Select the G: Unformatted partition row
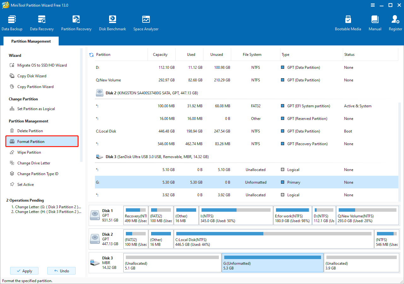The image size is (404, 284). pyautogui.click(x=246, y=182)
